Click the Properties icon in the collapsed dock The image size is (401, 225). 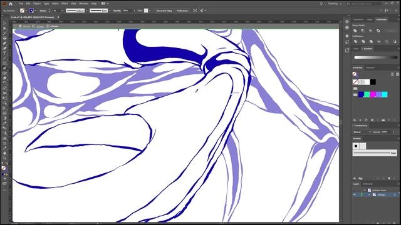point(347,22)
